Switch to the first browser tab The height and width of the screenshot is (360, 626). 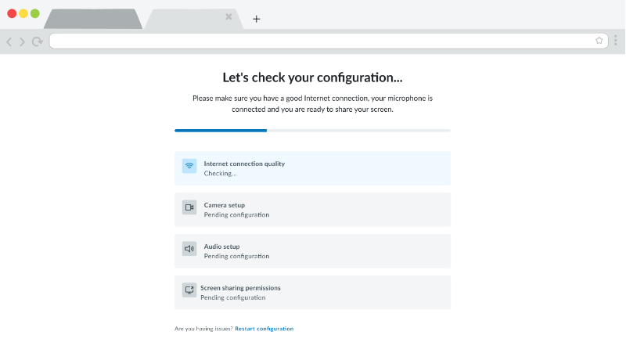93,19
